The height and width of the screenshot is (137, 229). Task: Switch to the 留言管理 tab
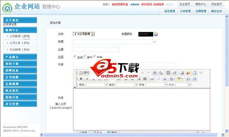(169, 11)
